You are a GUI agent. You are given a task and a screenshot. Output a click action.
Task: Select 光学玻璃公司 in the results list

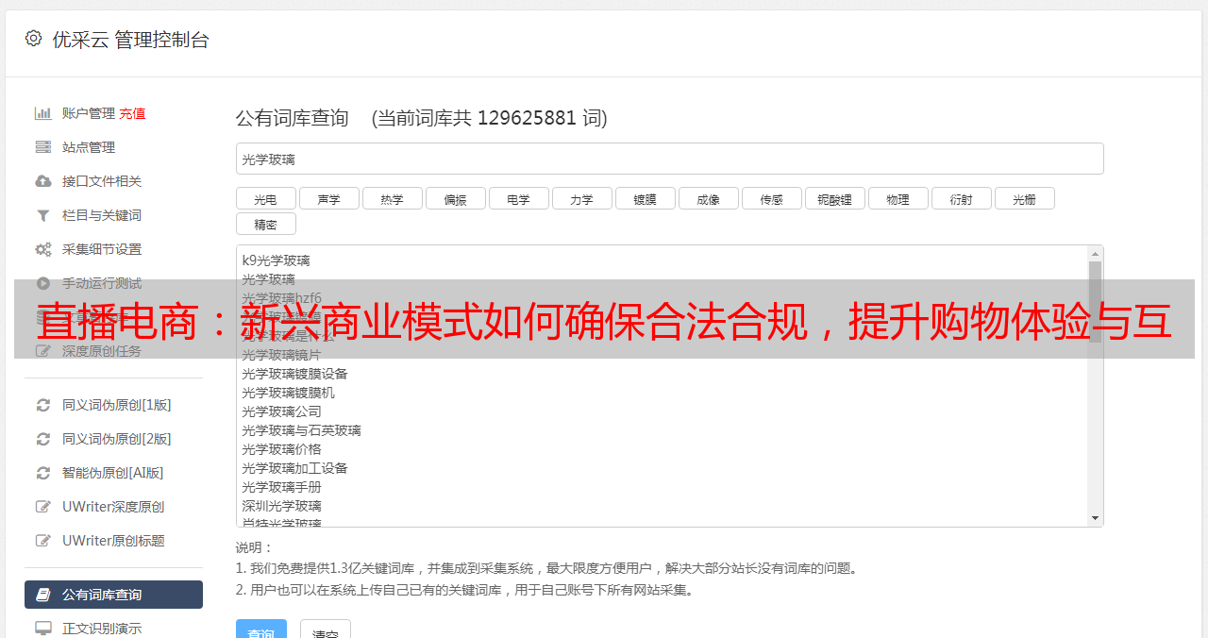[281, 411]
